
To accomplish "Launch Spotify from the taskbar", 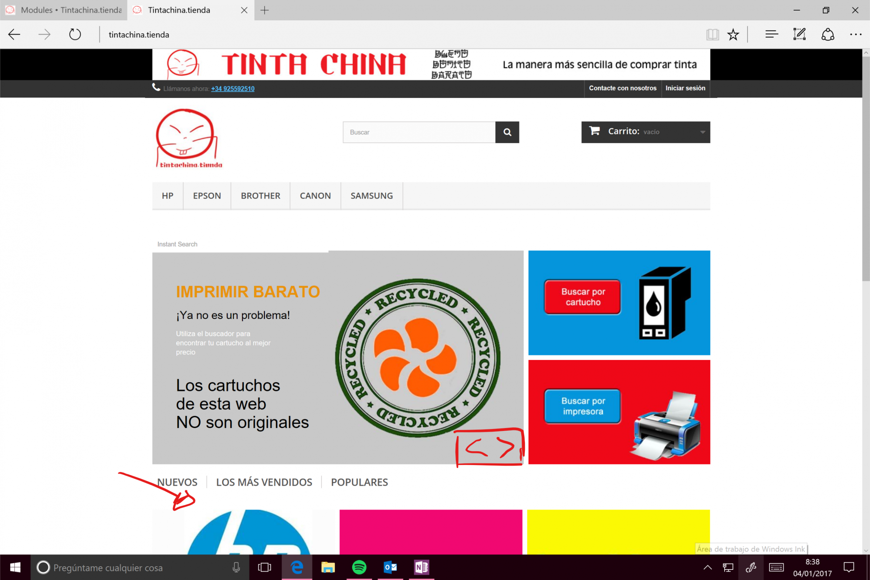I will [x=359, y=567].
